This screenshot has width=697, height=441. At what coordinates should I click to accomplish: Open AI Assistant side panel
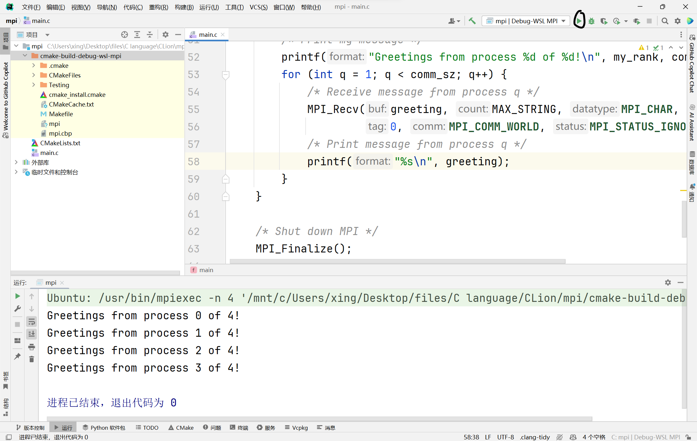coord(692,123)
